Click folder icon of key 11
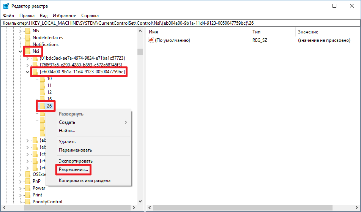Image resolution: width=361 pixels, height=212 pixels. (x=43, y=85)
